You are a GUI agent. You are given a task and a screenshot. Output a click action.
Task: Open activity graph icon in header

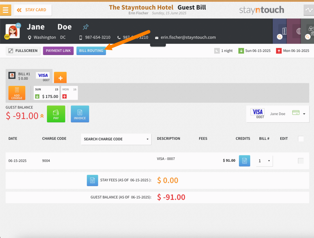tap(309, 10)
